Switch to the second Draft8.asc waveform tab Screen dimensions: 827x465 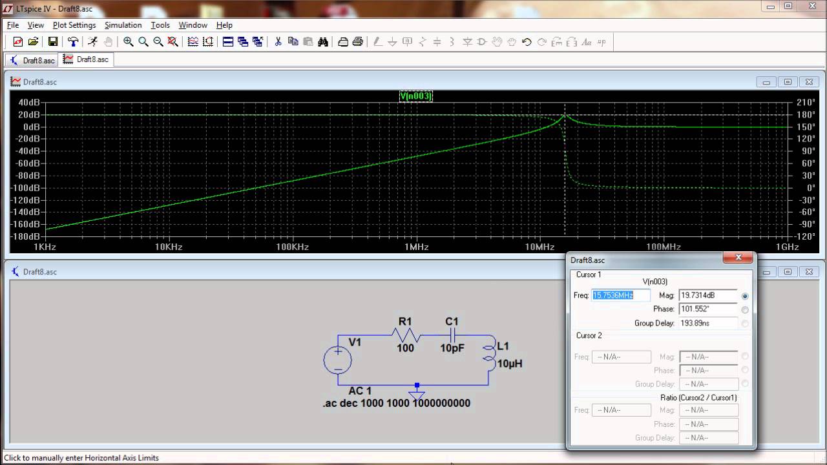click(86, 59)
